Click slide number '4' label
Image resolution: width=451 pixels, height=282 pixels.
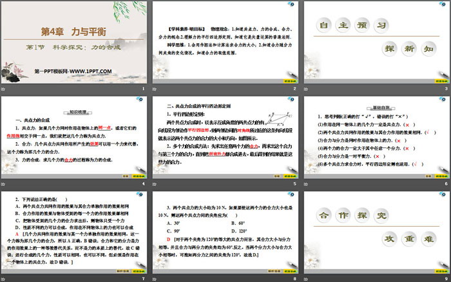[x=143, y=184]
